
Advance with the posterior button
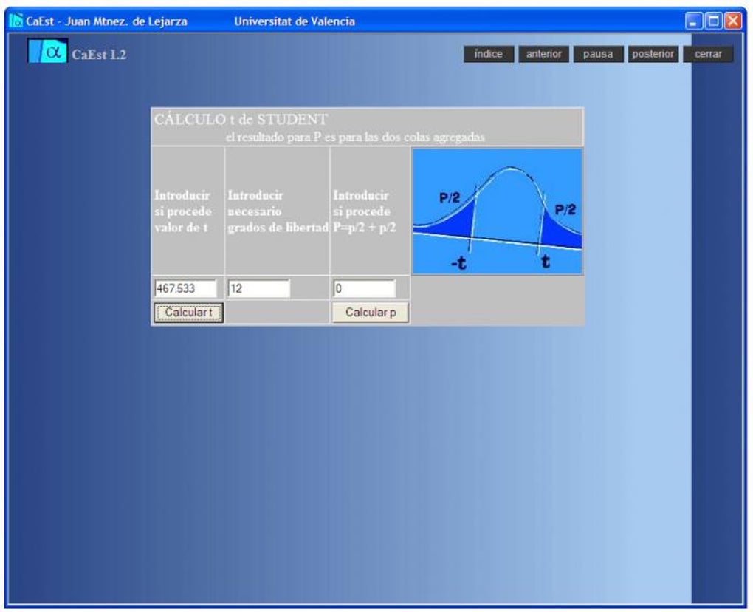[x=653, y=54]
